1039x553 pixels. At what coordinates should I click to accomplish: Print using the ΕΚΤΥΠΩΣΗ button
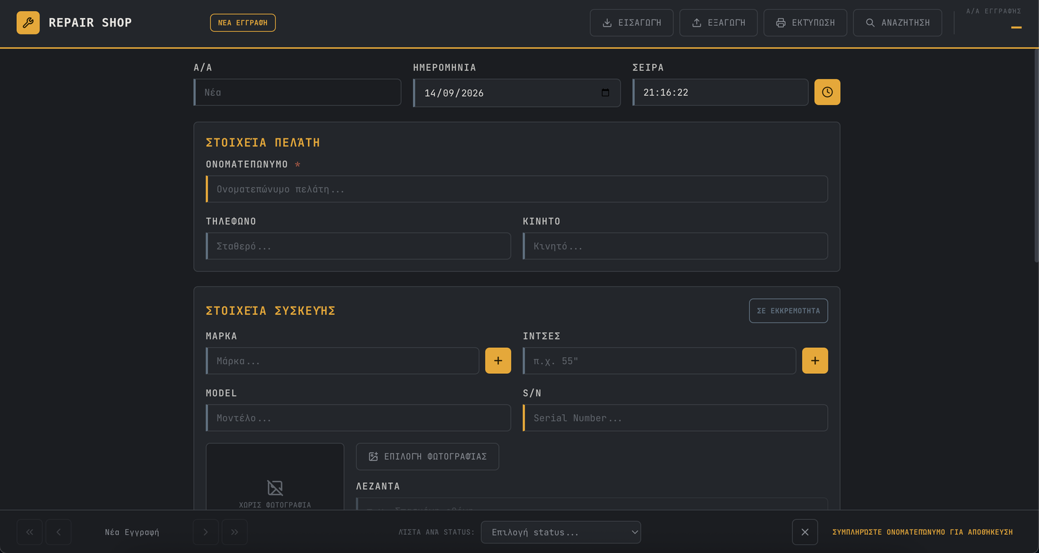point(805,23)
